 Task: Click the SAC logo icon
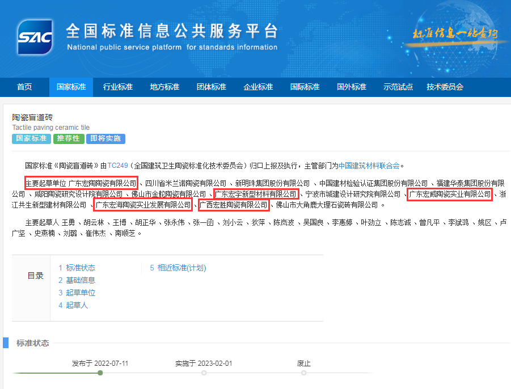point(34,37)
